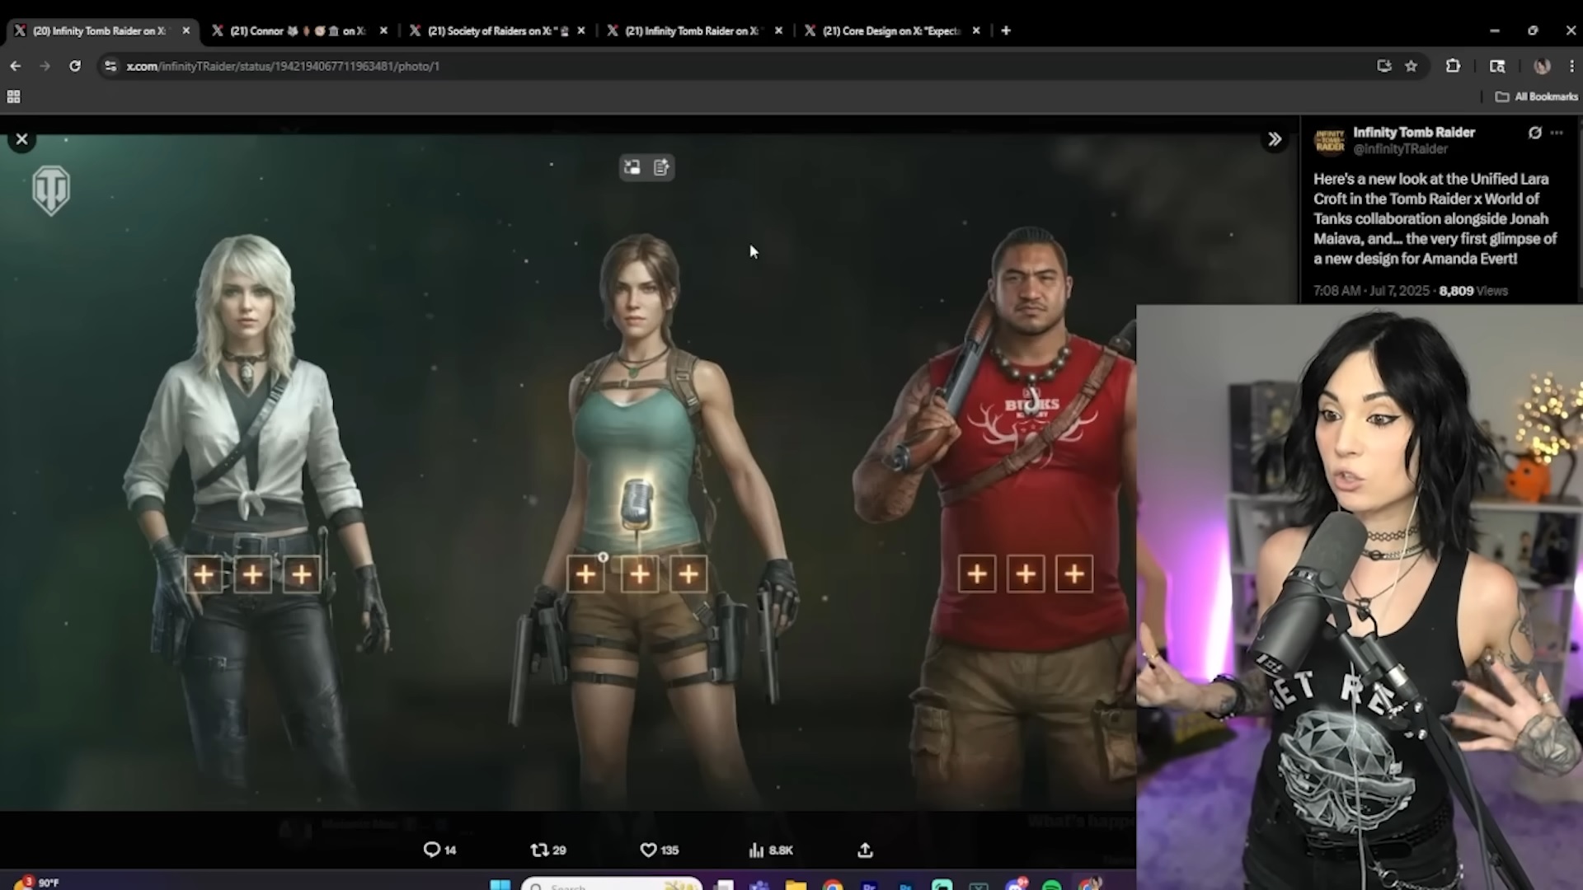Close the Society of Raiders tab
The height and width of the screenshot is (890, 1583).
click(581, 30)
